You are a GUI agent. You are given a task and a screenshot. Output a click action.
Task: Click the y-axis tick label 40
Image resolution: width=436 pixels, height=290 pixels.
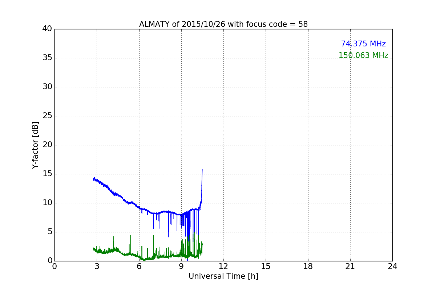tap(47, 29)
